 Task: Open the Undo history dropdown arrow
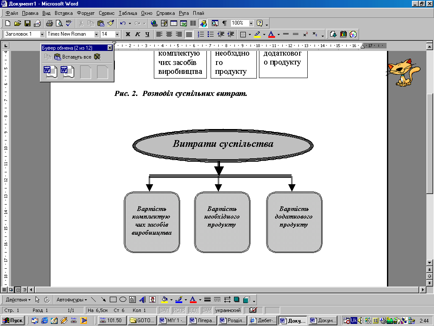(130, 23)
